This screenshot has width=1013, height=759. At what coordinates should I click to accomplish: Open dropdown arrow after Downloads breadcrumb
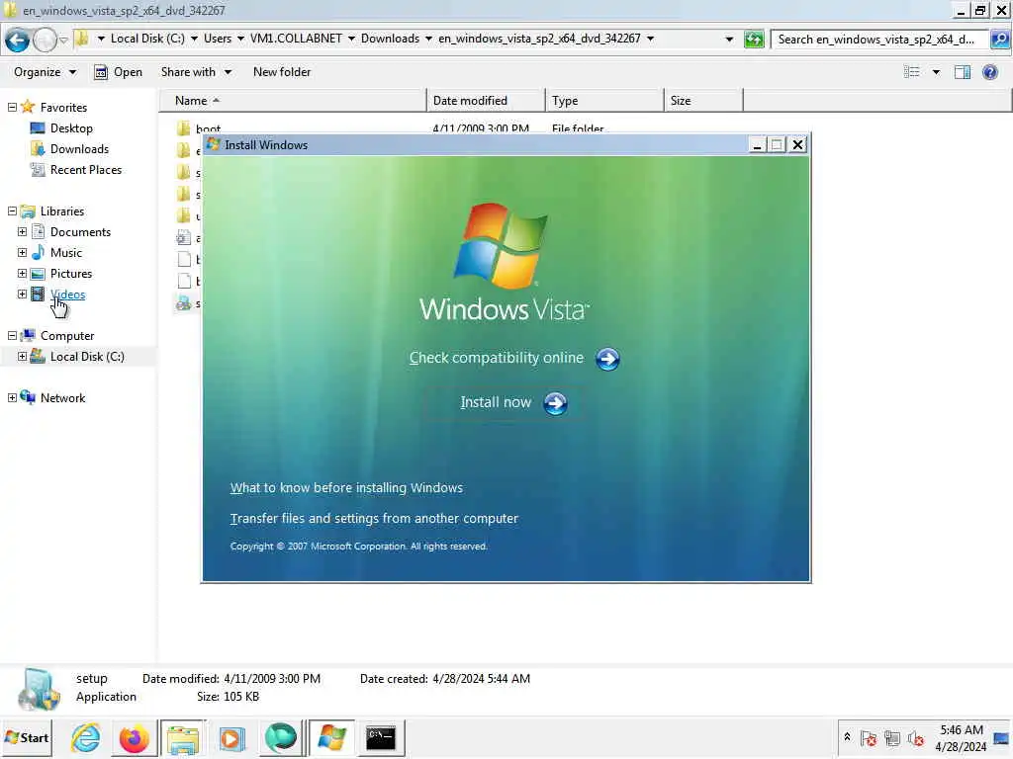pyautogui.click(x=428, y=39)
